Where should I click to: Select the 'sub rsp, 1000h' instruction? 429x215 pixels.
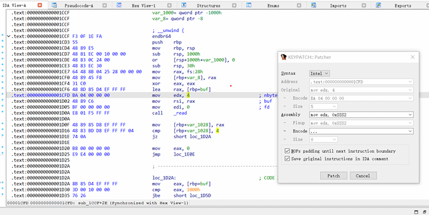coord(176,54)
